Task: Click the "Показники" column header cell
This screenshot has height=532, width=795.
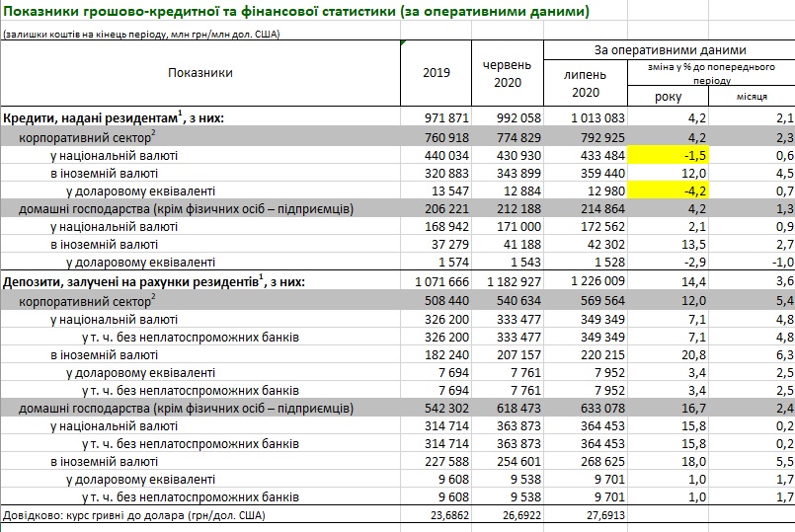Action: tap(200, 73)
